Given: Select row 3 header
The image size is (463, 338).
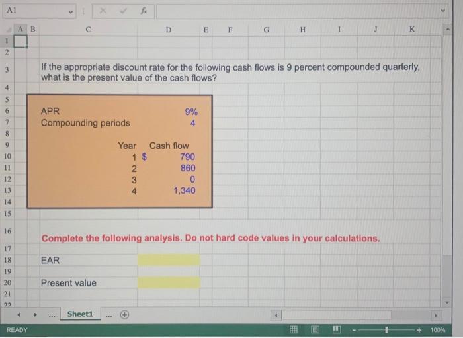Looking at the screenshot, I should [7, 70].
